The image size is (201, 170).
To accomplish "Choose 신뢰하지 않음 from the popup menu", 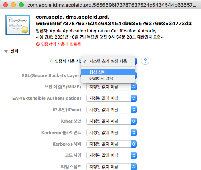I will [108, 78].
